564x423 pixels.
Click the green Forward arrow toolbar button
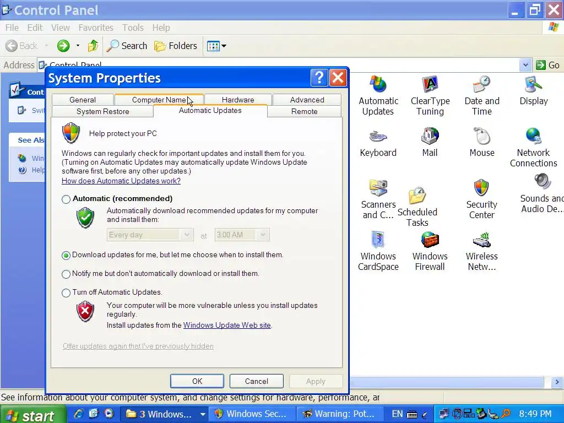pyautogui.click(x=63, y=46)
